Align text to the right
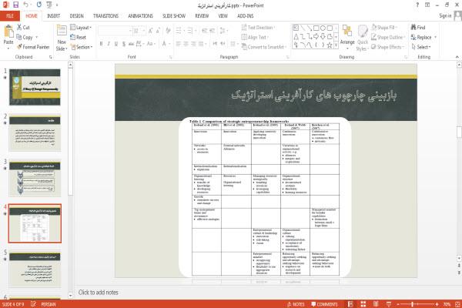Screen dimensions: 462x308 tap(193, 44)
